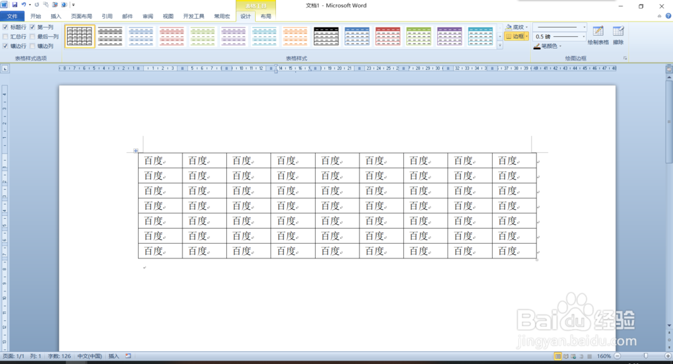Switch to the 视图 View tab
The height and width of the screenshot is (364, 673).
coord(168,16)
